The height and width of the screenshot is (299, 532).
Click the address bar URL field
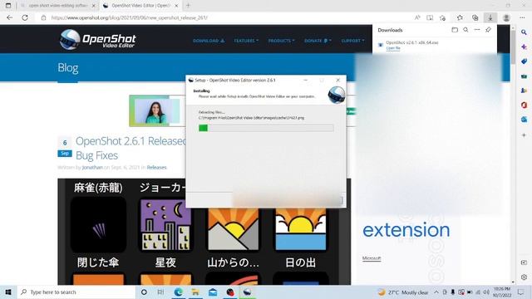pyautogui.click(x=224, y=17)
